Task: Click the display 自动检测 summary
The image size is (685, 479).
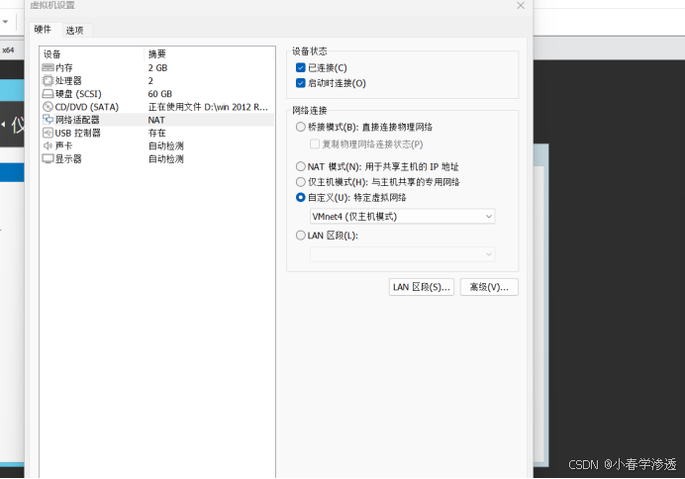Action: tap(166, 159)
